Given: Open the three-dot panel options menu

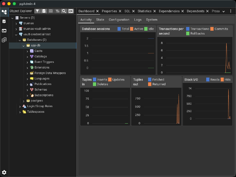Looking at the screenshot, I should 231,11.
